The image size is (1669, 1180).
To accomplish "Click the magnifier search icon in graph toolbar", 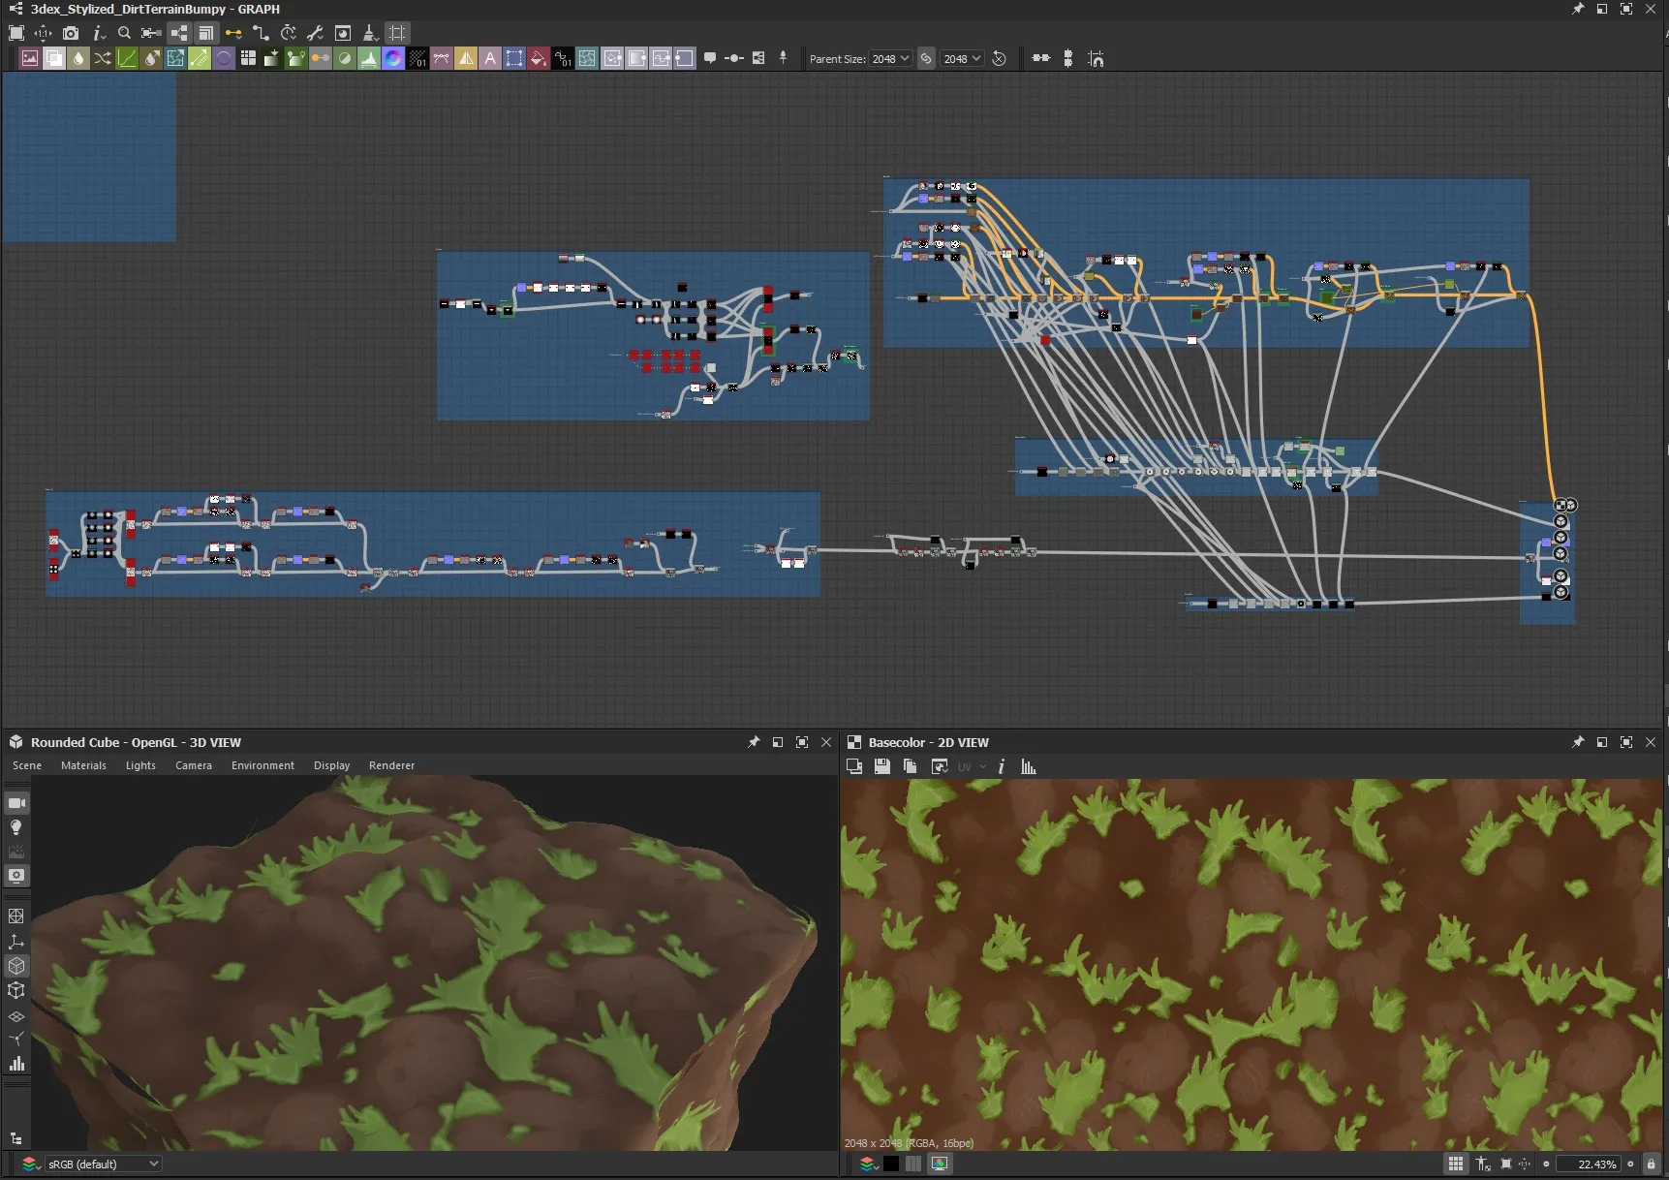I will coord(124,33).
